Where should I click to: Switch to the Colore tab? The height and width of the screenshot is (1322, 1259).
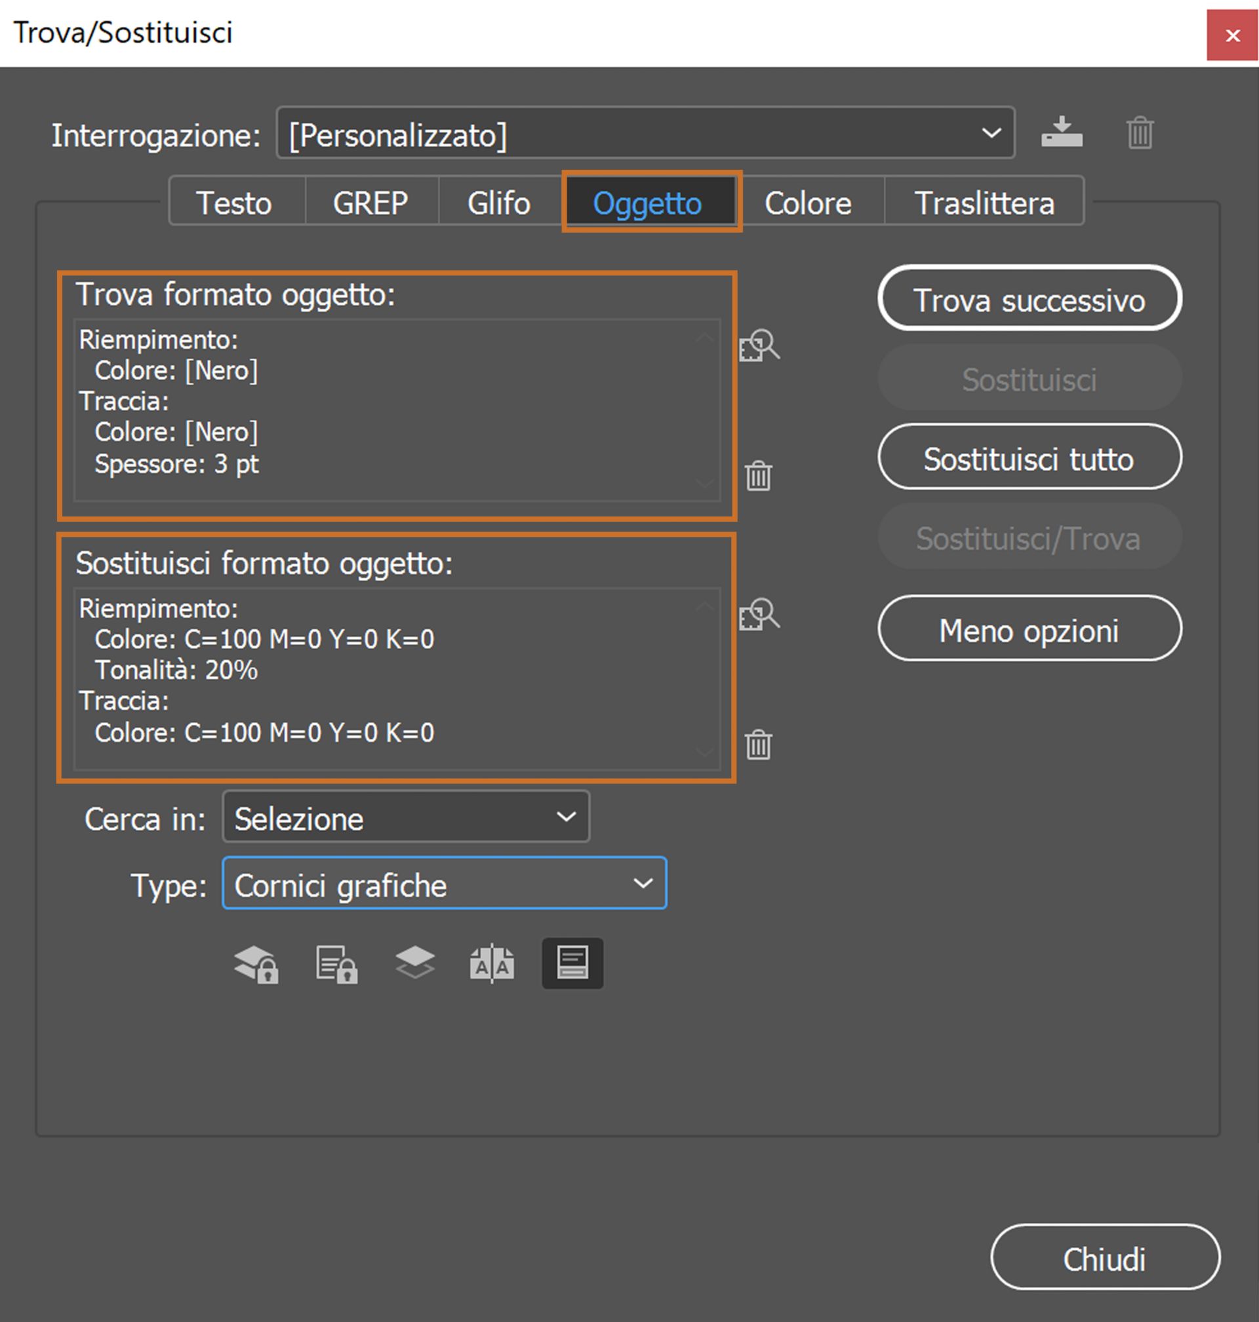pyautogui.click(x=807, y=203)
